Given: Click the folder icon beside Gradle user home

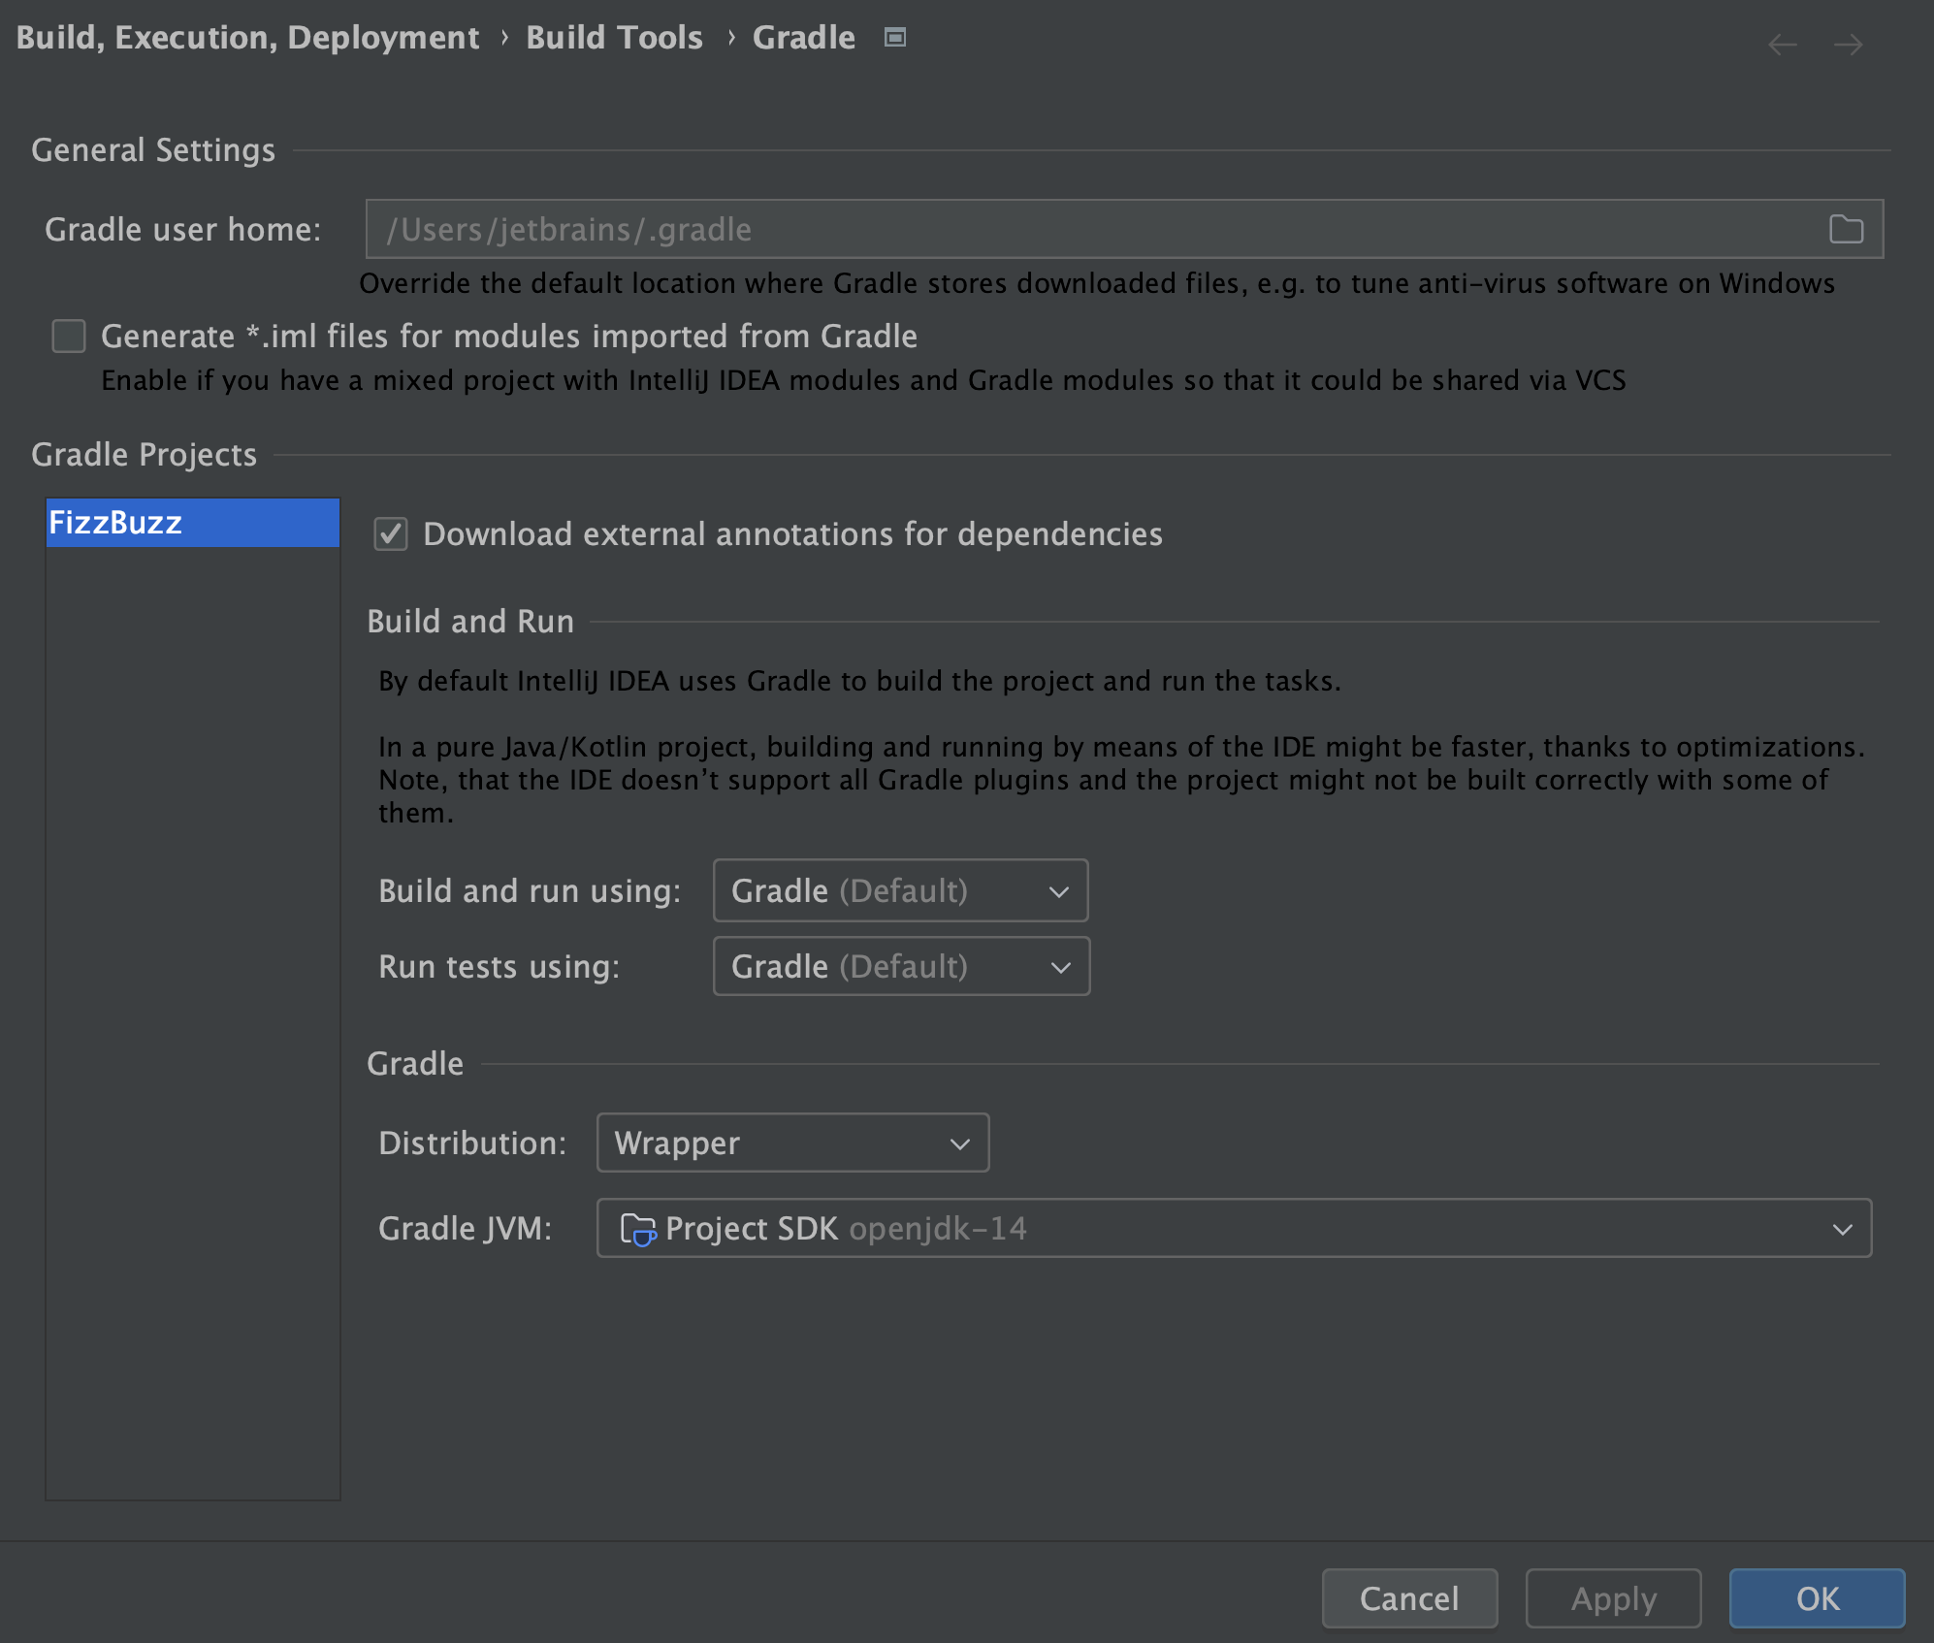Looking at the screenshot, I should click(1848, 229).
